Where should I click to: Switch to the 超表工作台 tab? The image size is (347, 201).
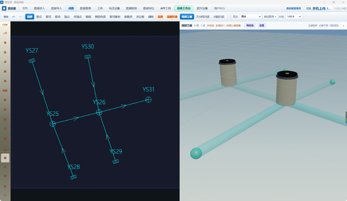(184, 8)
